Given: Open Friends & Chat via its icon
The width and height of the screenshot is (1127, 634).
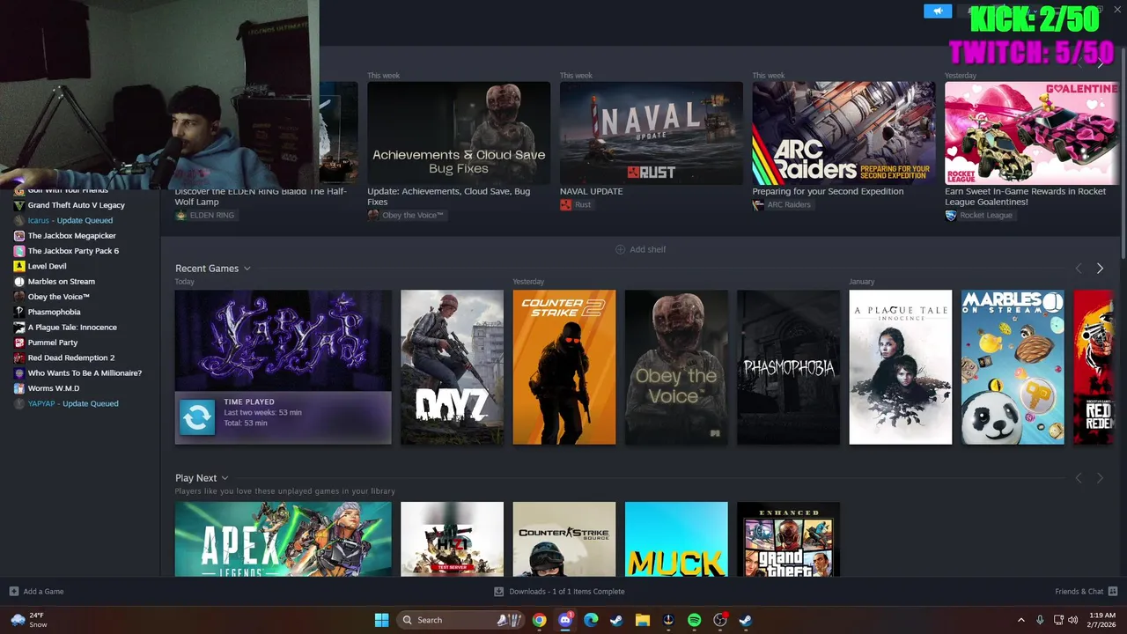Looking at the screenshot, I should [1113, 592].
